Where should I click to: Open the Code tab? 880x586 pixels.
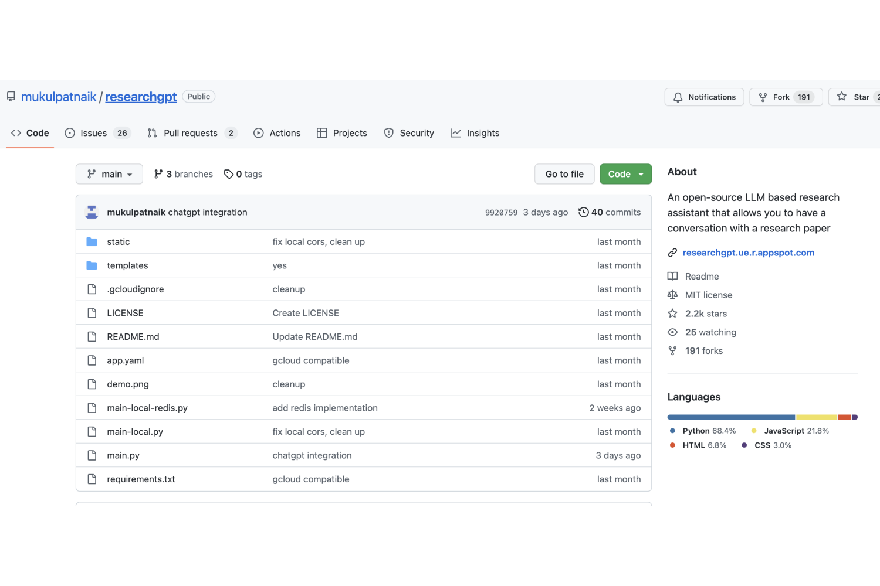pos(30,133)
